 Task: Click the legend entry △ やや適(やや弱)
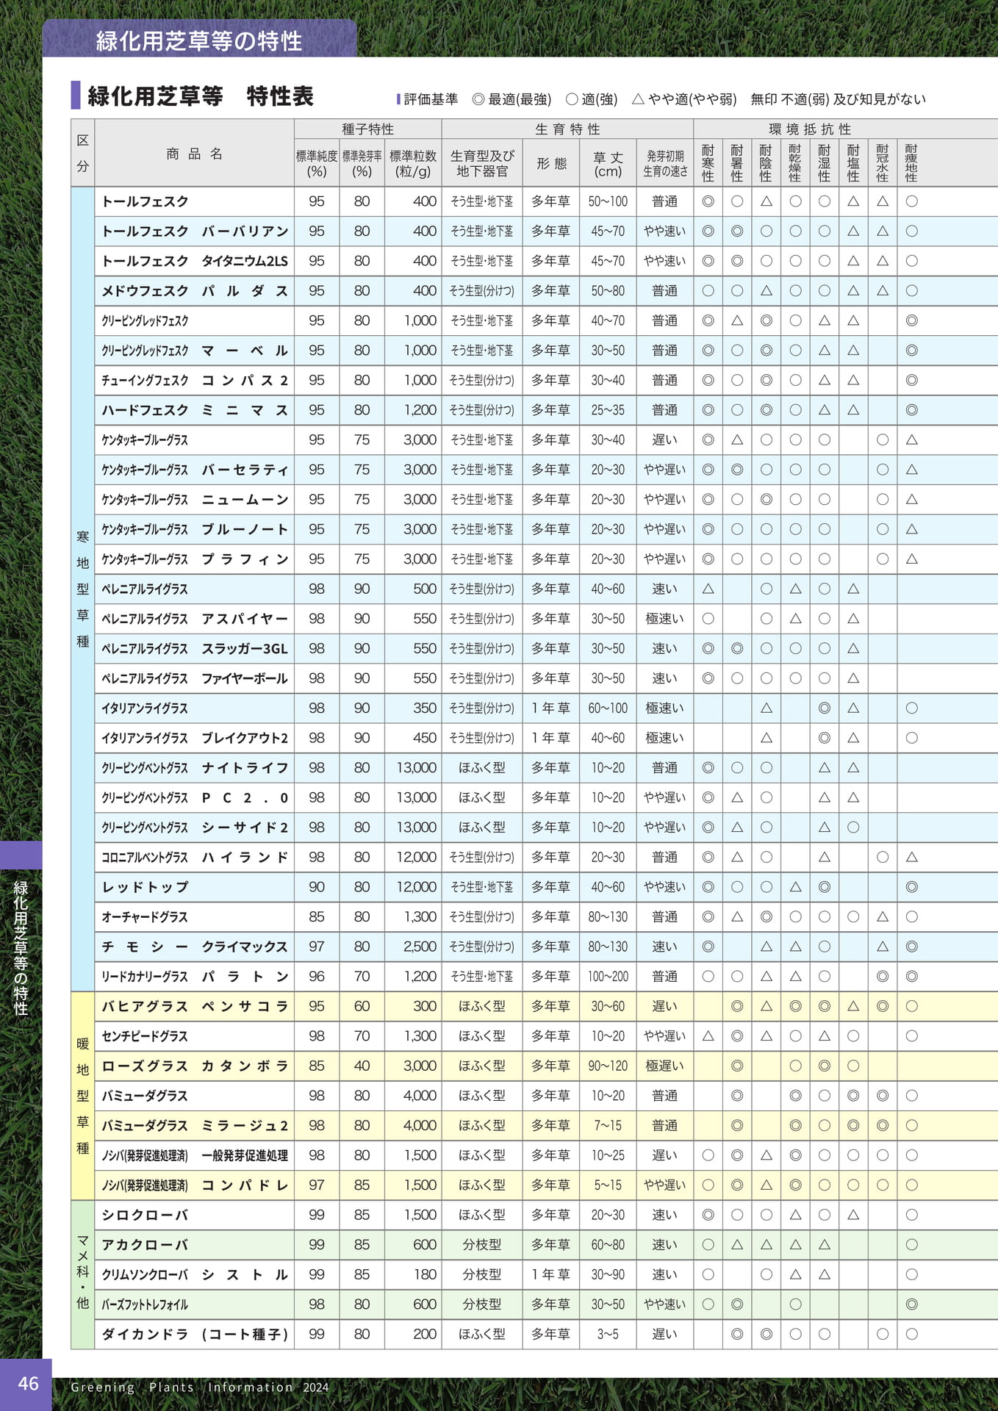(x=684, y=98)
